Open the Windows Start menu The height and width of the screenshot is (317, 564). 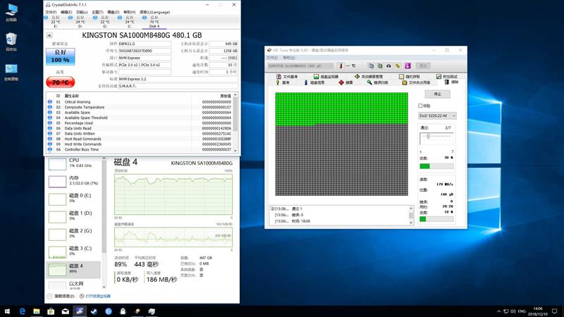point(7,311)
